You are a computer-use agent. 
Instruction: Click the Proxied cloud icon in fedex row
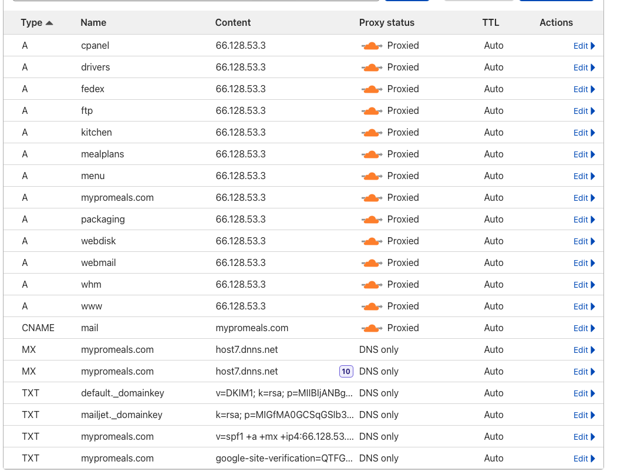372,89
